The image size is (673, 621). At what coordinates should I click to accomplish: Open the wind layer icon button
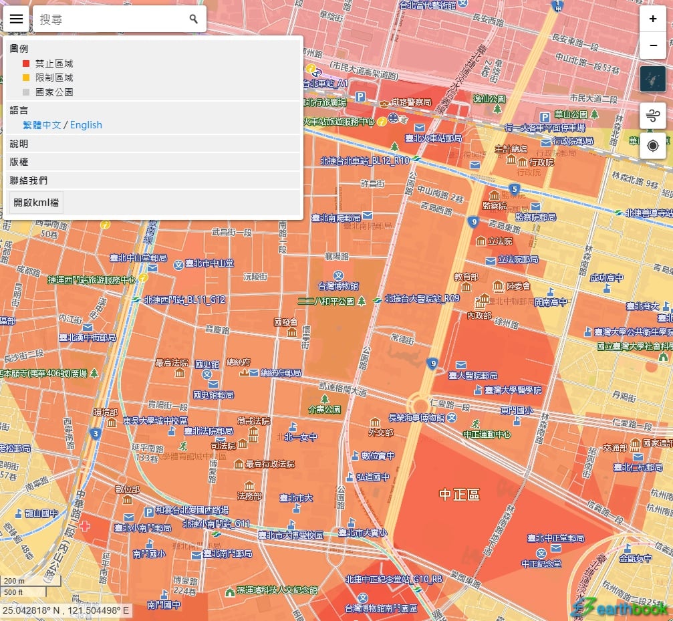[652, 116]
